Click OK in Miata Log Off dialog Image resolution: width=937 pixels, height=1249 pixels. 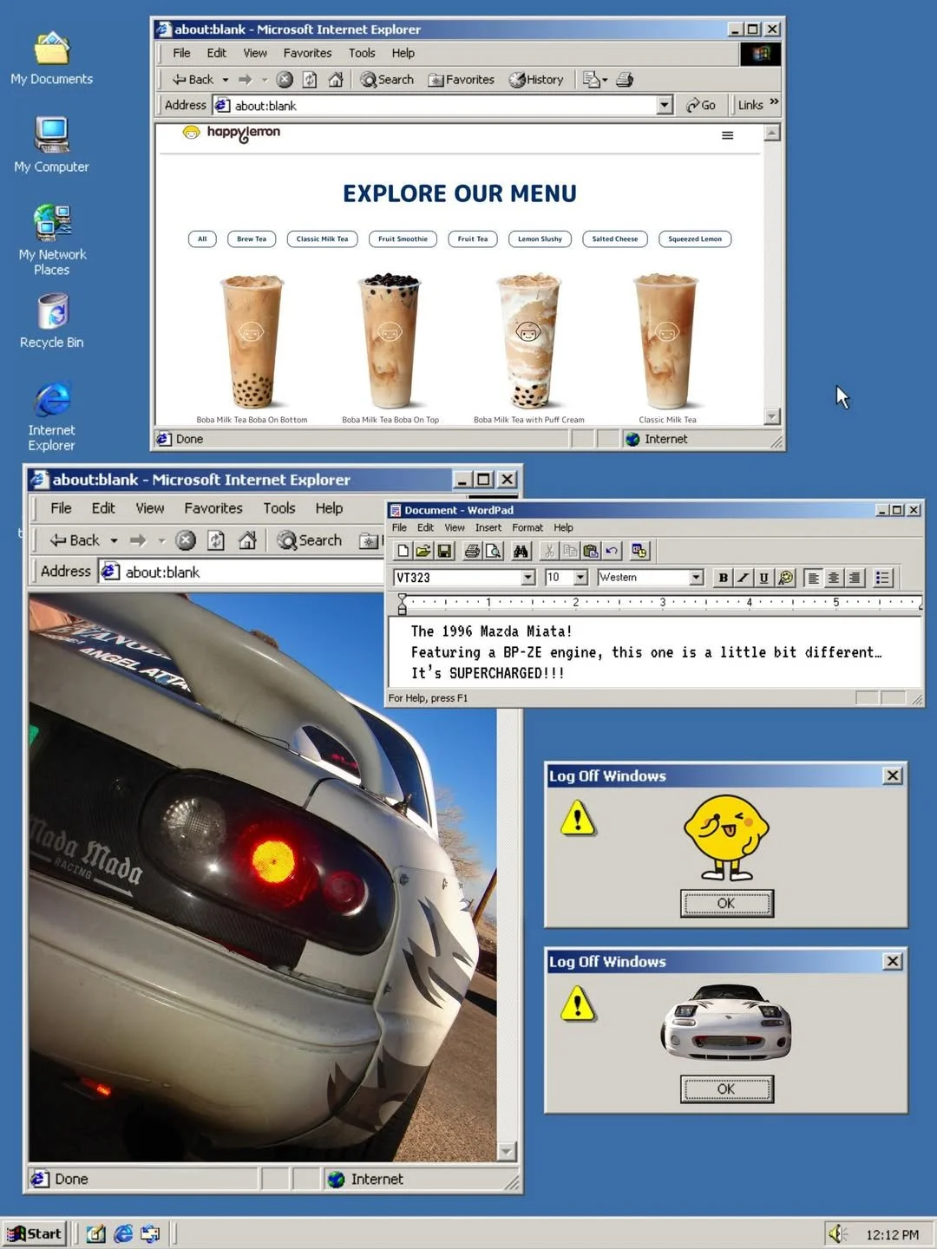point(727,1089)
